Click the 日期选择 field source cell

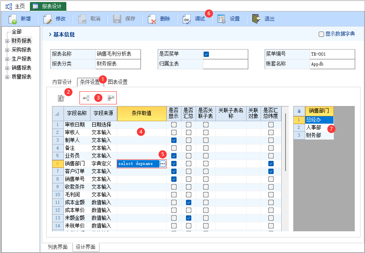103,124
